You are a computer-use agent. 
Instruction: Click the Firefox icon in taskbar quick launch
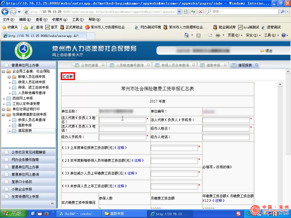click(46, 213)
